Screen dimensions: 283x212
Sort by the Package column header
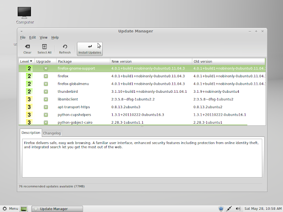[83, 61]
